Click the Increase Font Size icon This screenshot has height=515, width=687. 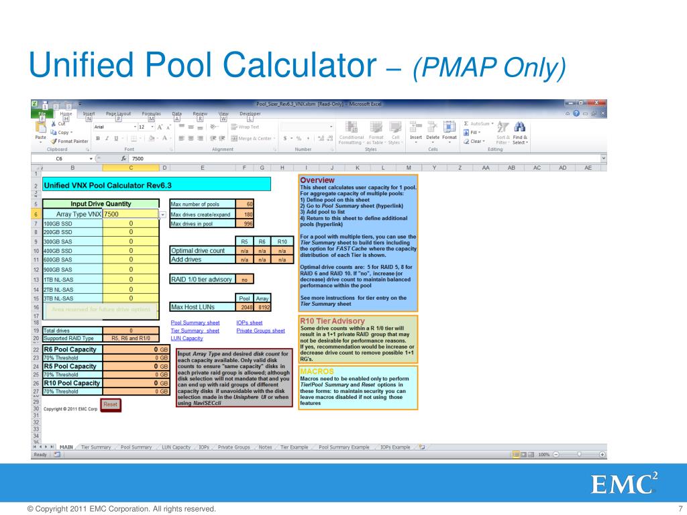160,127
